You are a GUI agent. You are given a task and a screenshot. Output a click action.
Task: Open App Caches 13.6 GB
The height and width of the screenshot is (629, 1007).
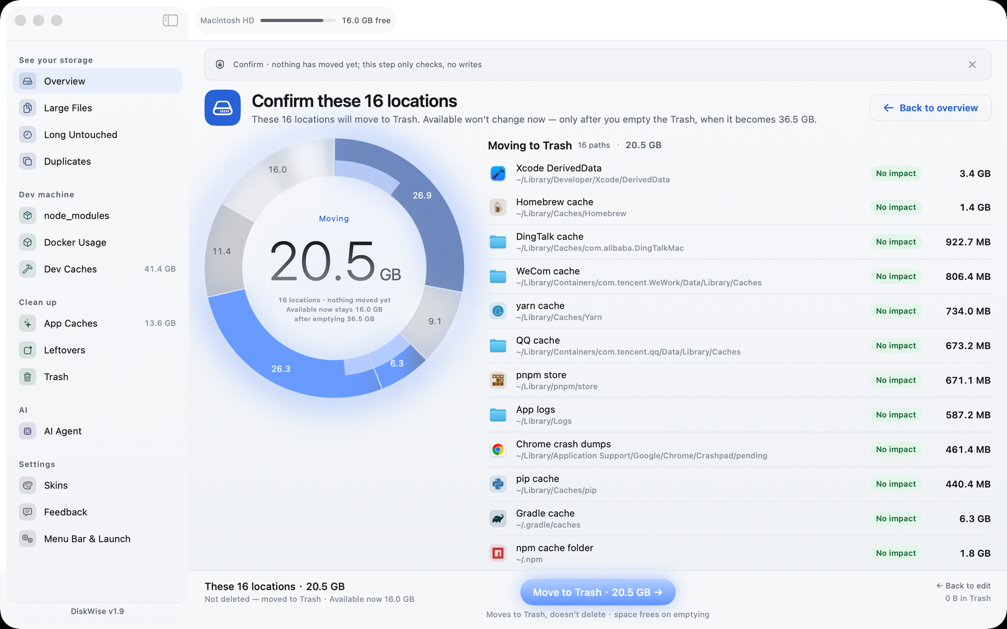pos(97,324)
